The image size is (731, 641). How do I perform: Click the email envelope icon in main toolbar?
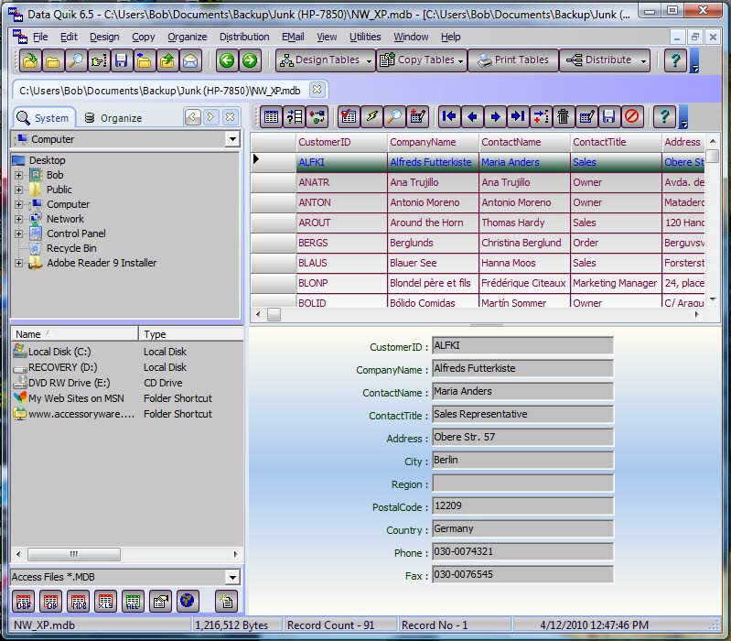click(x=190, y=60)
